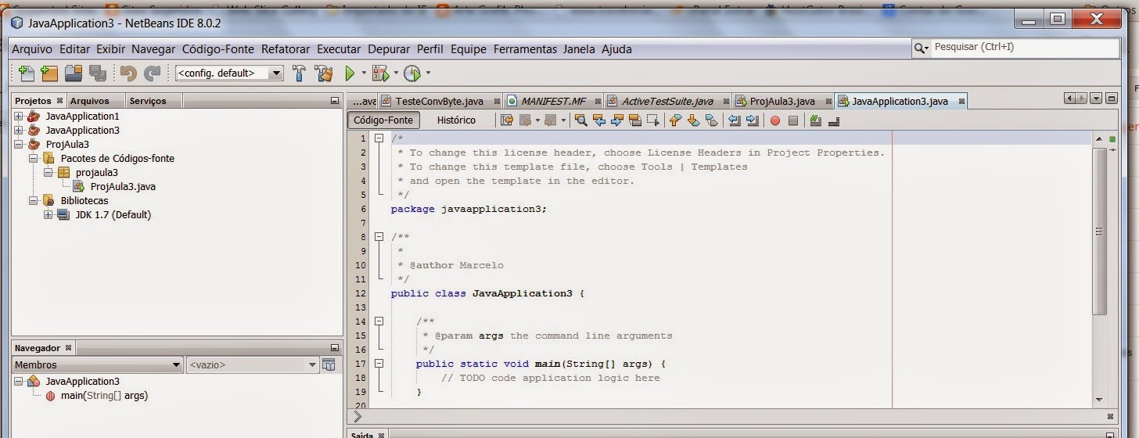Expand the JavaApplication3 project node in Projetos
This screenshot has height=438, width=1139.
[x=19, y=130]
